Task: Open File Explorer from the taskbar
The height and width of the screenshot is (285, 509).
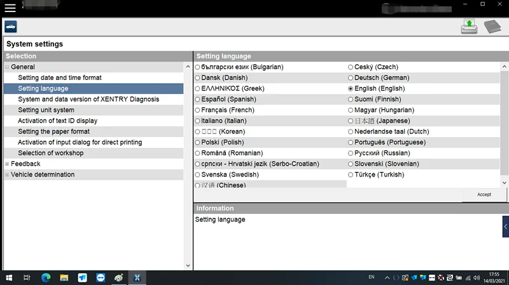Action: click(64, 278)
